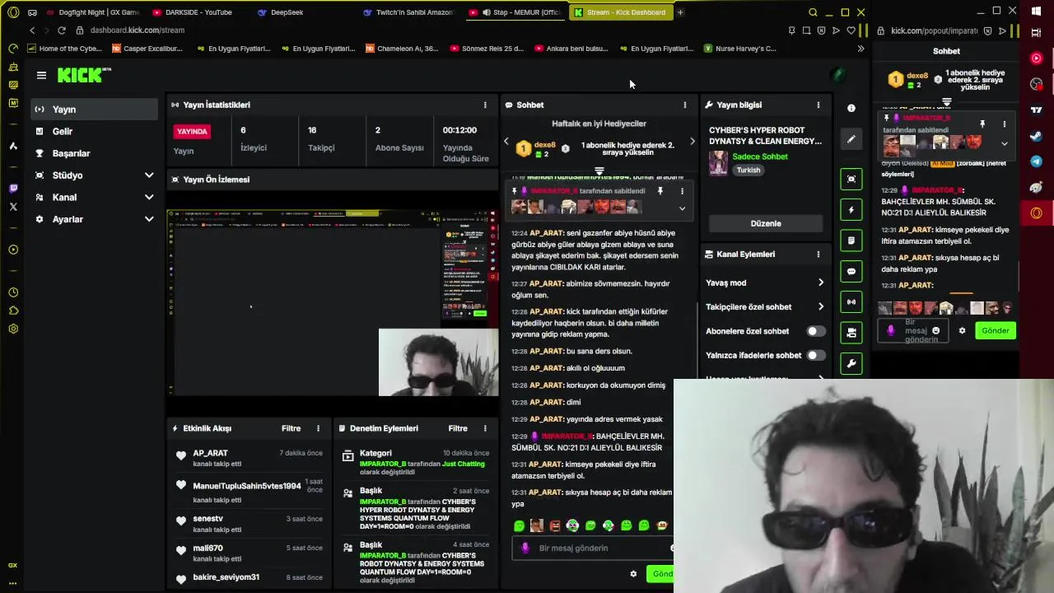Open Home of the Cybe... bookmark
The height and width of the screenshot is (593, 1054).
(x=63, y=49)
